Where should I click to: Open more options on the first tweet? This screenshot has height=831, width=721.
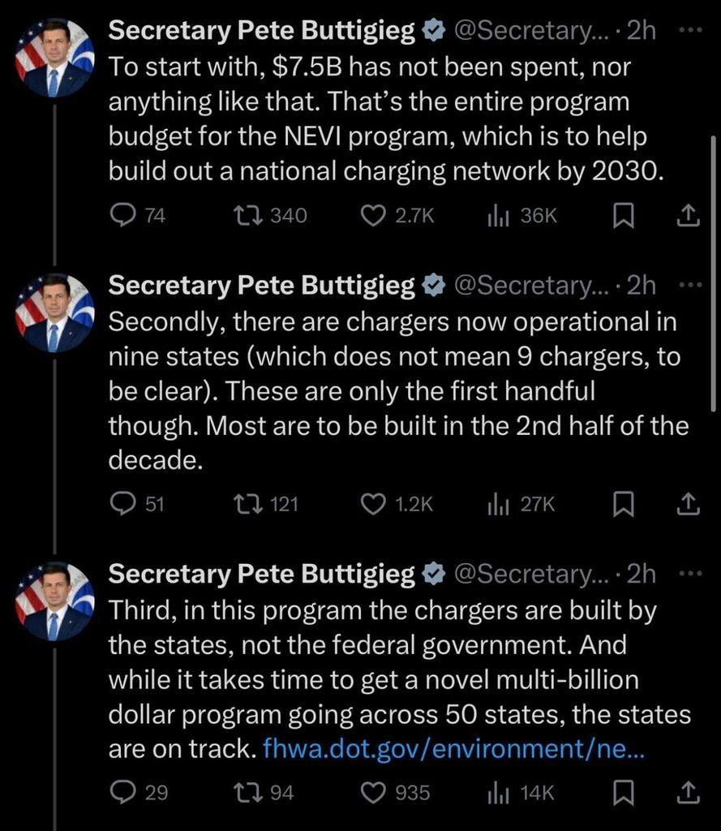click(690, 30)
